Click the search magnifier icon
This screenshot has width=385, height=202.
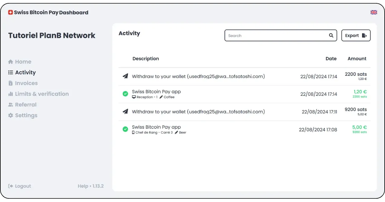(x=331, y=36)
